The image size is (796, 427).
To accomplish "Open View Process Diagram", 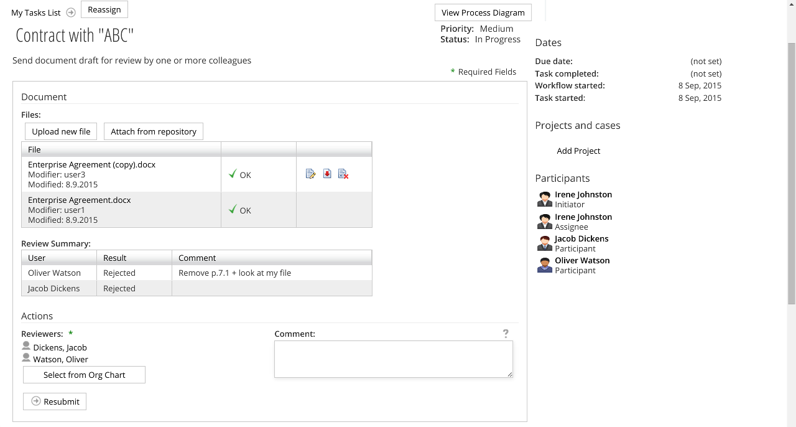I will point(483,12).
